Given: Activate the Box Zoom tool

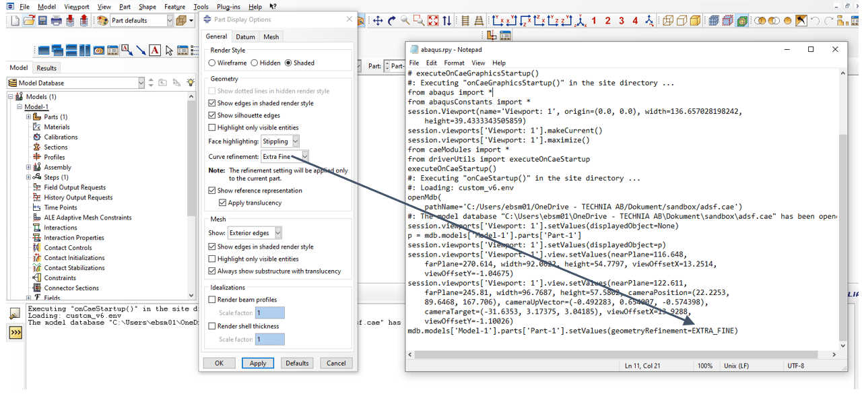Looking at the screenshot, I should (418, 21).
